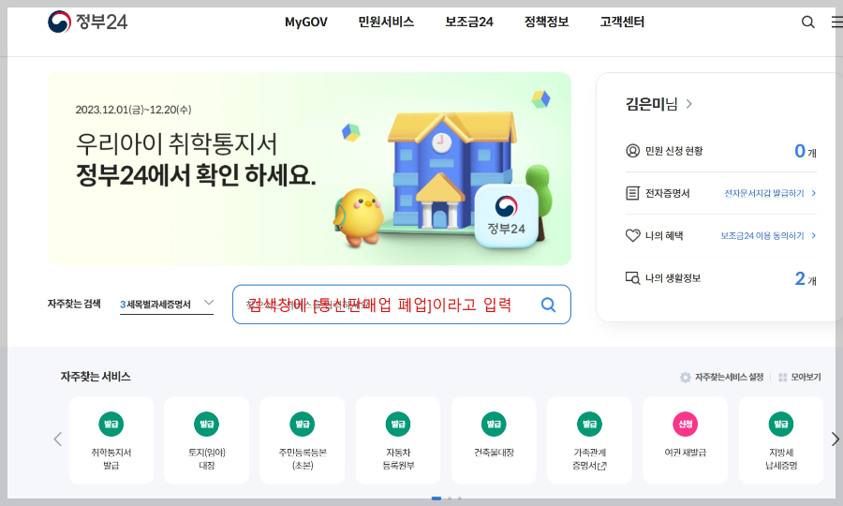The width and height of the screenshot is (843, 506).
Task: Click the chevron next to 김은미님
Action: point(688,104)
